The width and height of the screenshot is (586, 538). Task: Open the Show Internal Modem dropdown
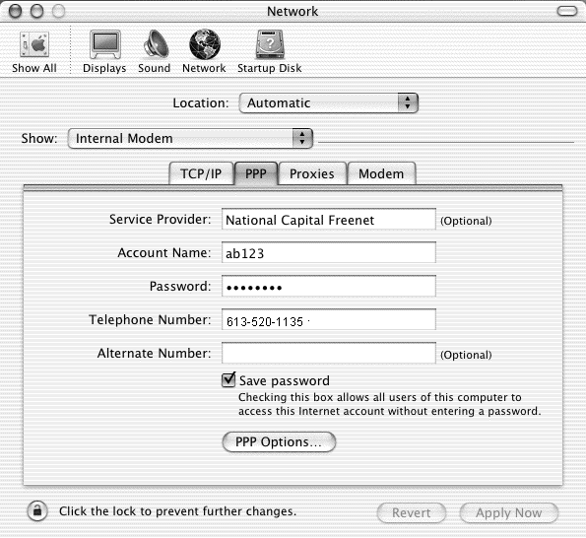(x=190, y=138)
